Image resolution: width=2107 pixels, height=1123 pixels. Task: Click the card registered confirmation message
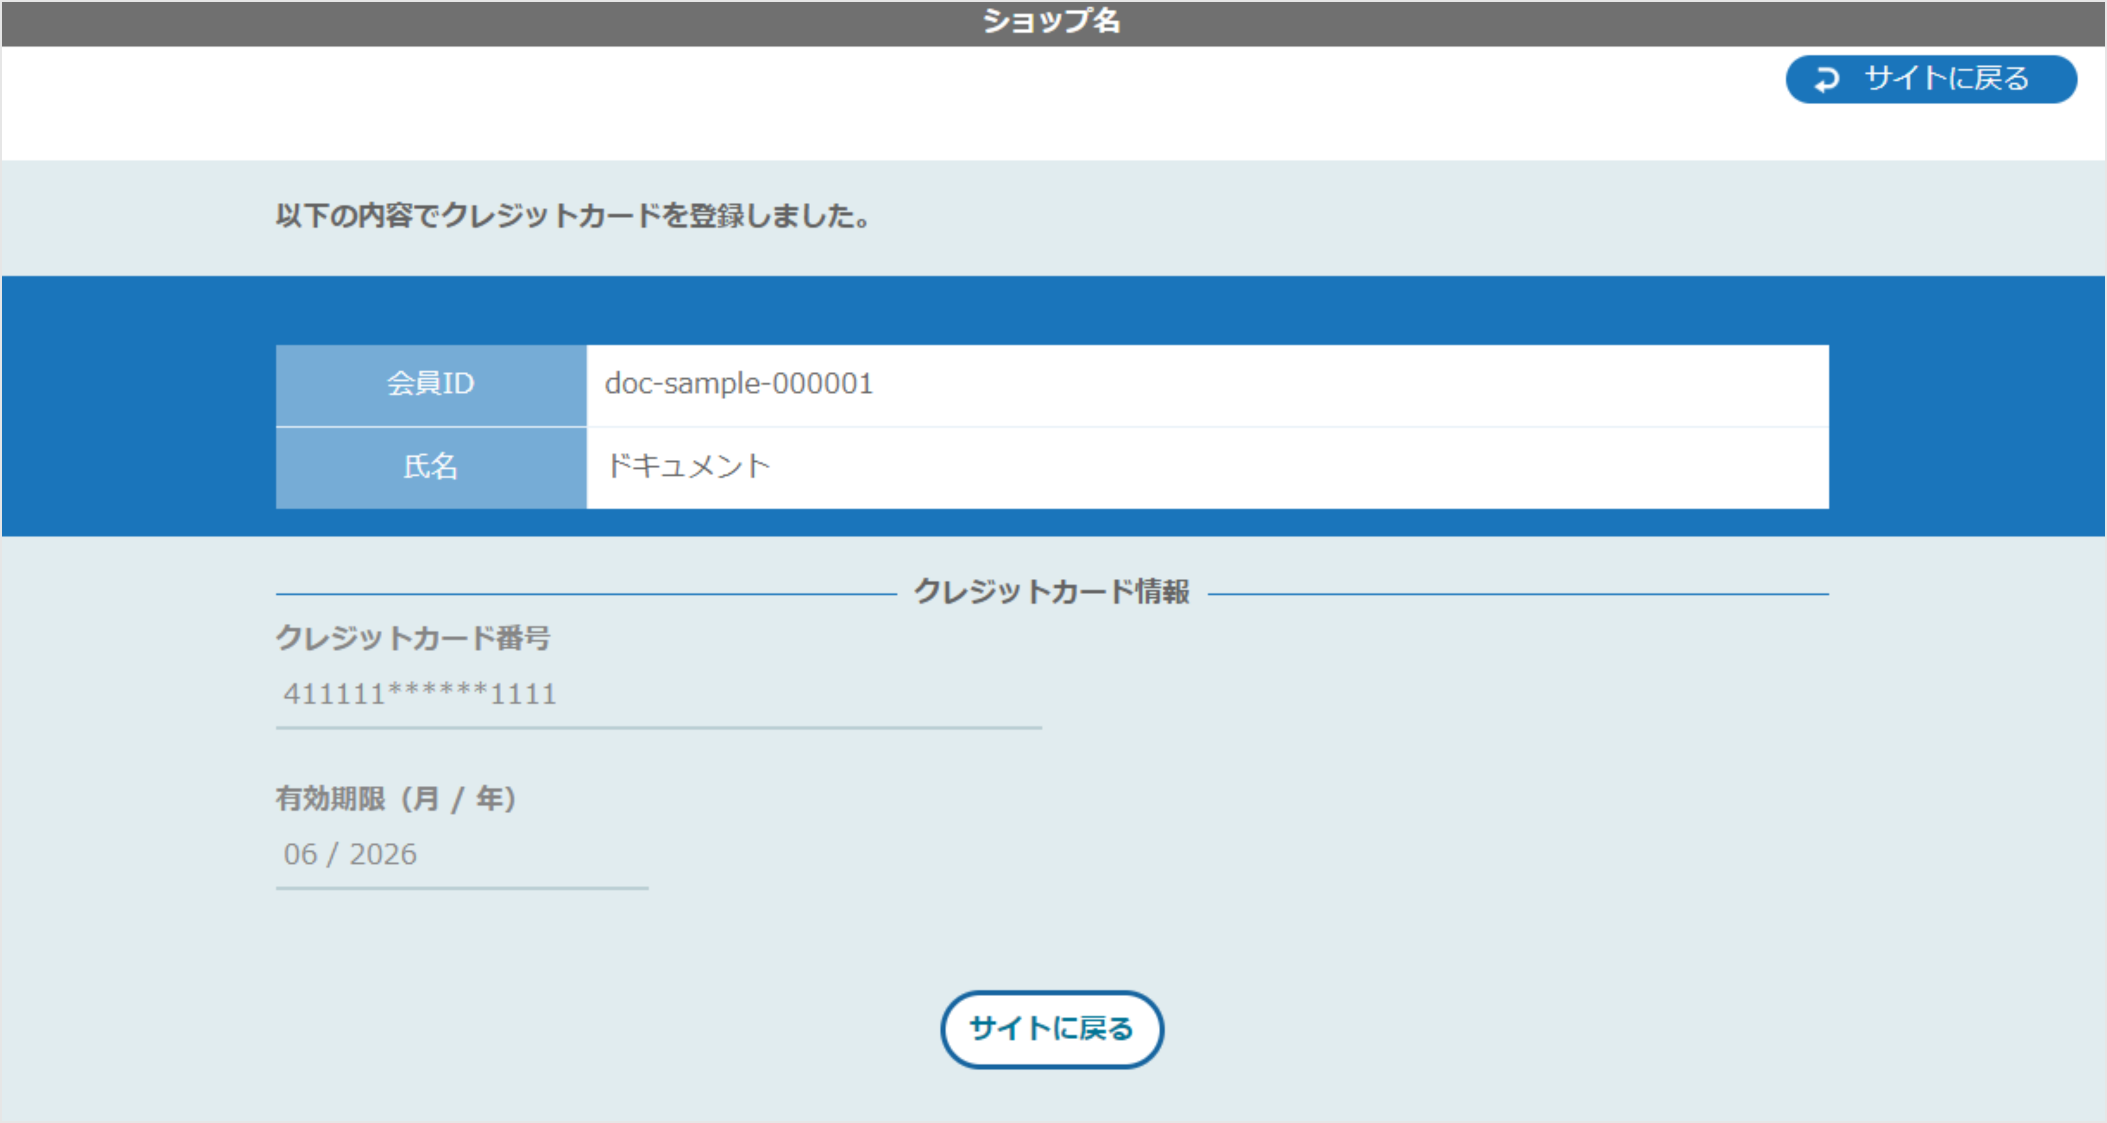click(572, 216)
